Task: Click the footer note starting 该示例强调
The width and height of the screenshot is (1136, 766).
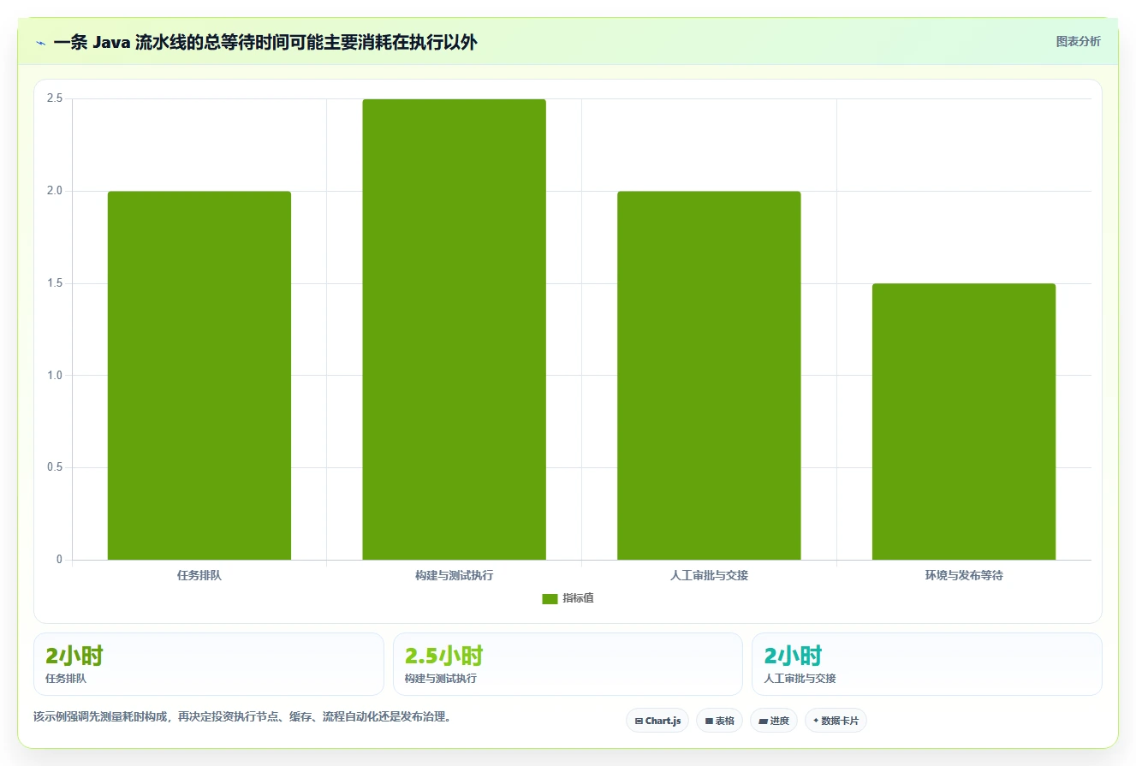Action: [242, 716]
